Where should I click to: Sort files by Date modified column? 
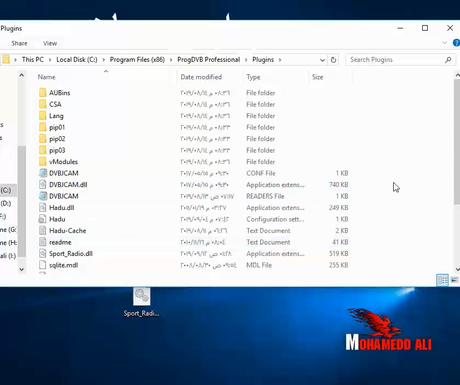point(201,77)
